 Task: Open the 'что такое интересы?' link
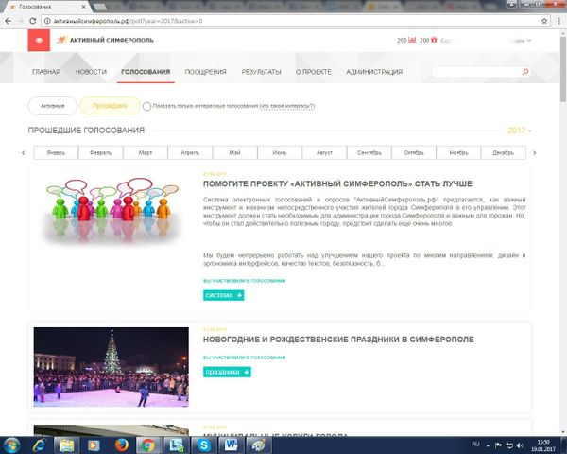(287, 106)
